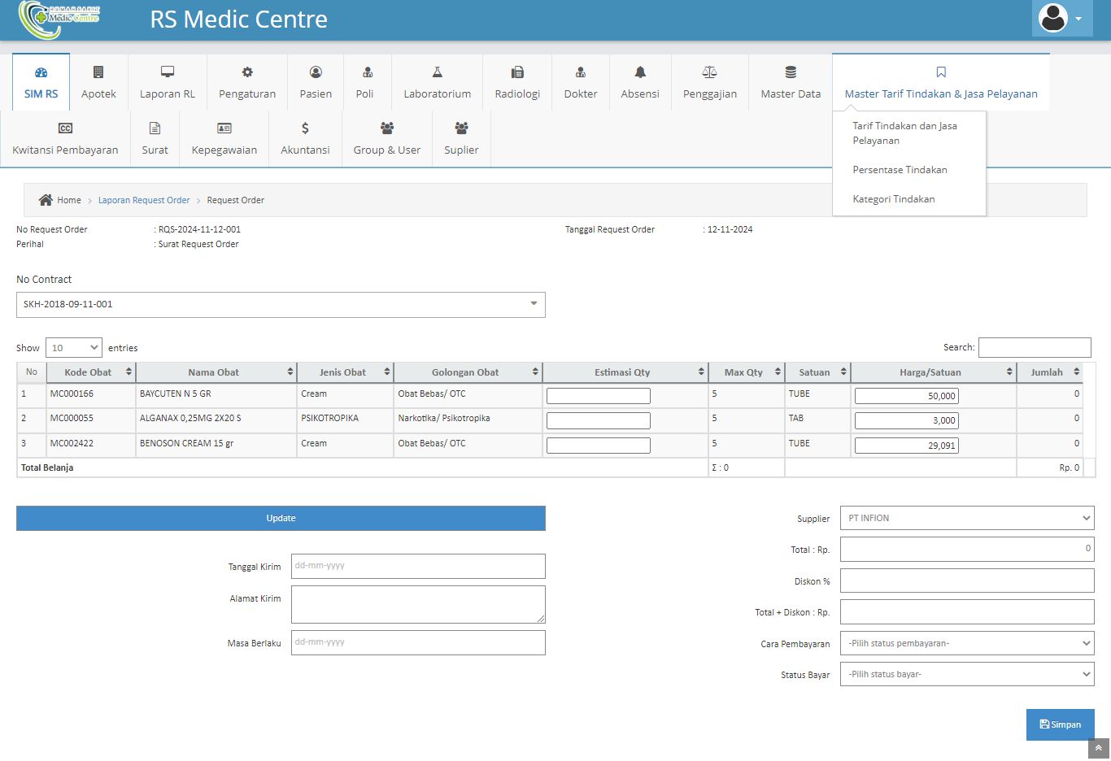The width and height of the screenshot is (1111, 761).
Task: Click the Home icon in breadcrumb
Action: pyautogui.click(x=46, y=200)
